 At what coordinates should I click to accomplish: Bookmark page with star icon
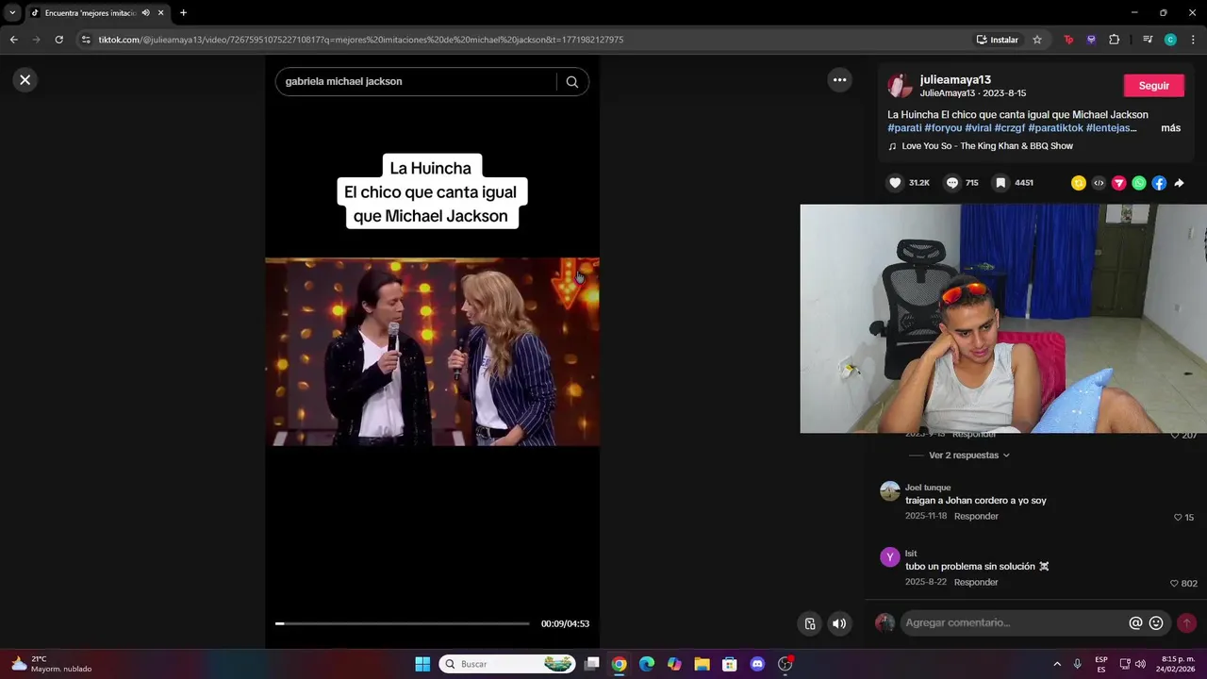pos(1037,40)
